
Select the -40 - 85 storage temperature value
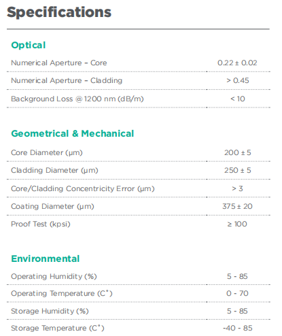(238, 328)
